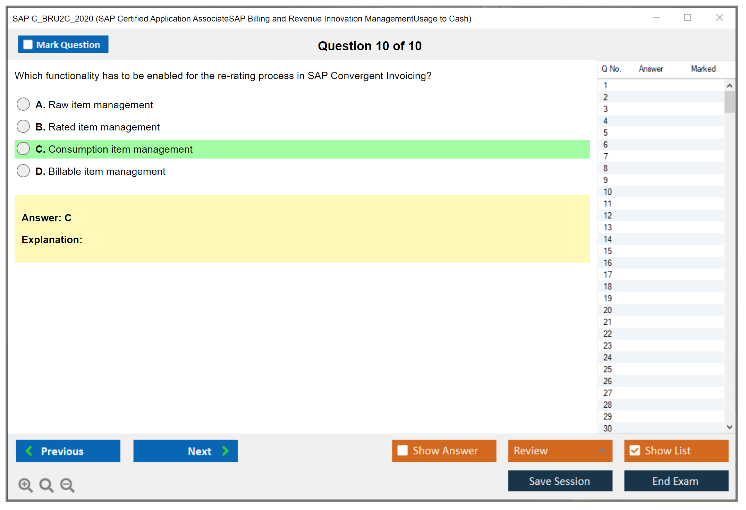This screenshot has width=746, height=510.
Task: Click the green left chevron on Previous
Action: click(29, 451)
